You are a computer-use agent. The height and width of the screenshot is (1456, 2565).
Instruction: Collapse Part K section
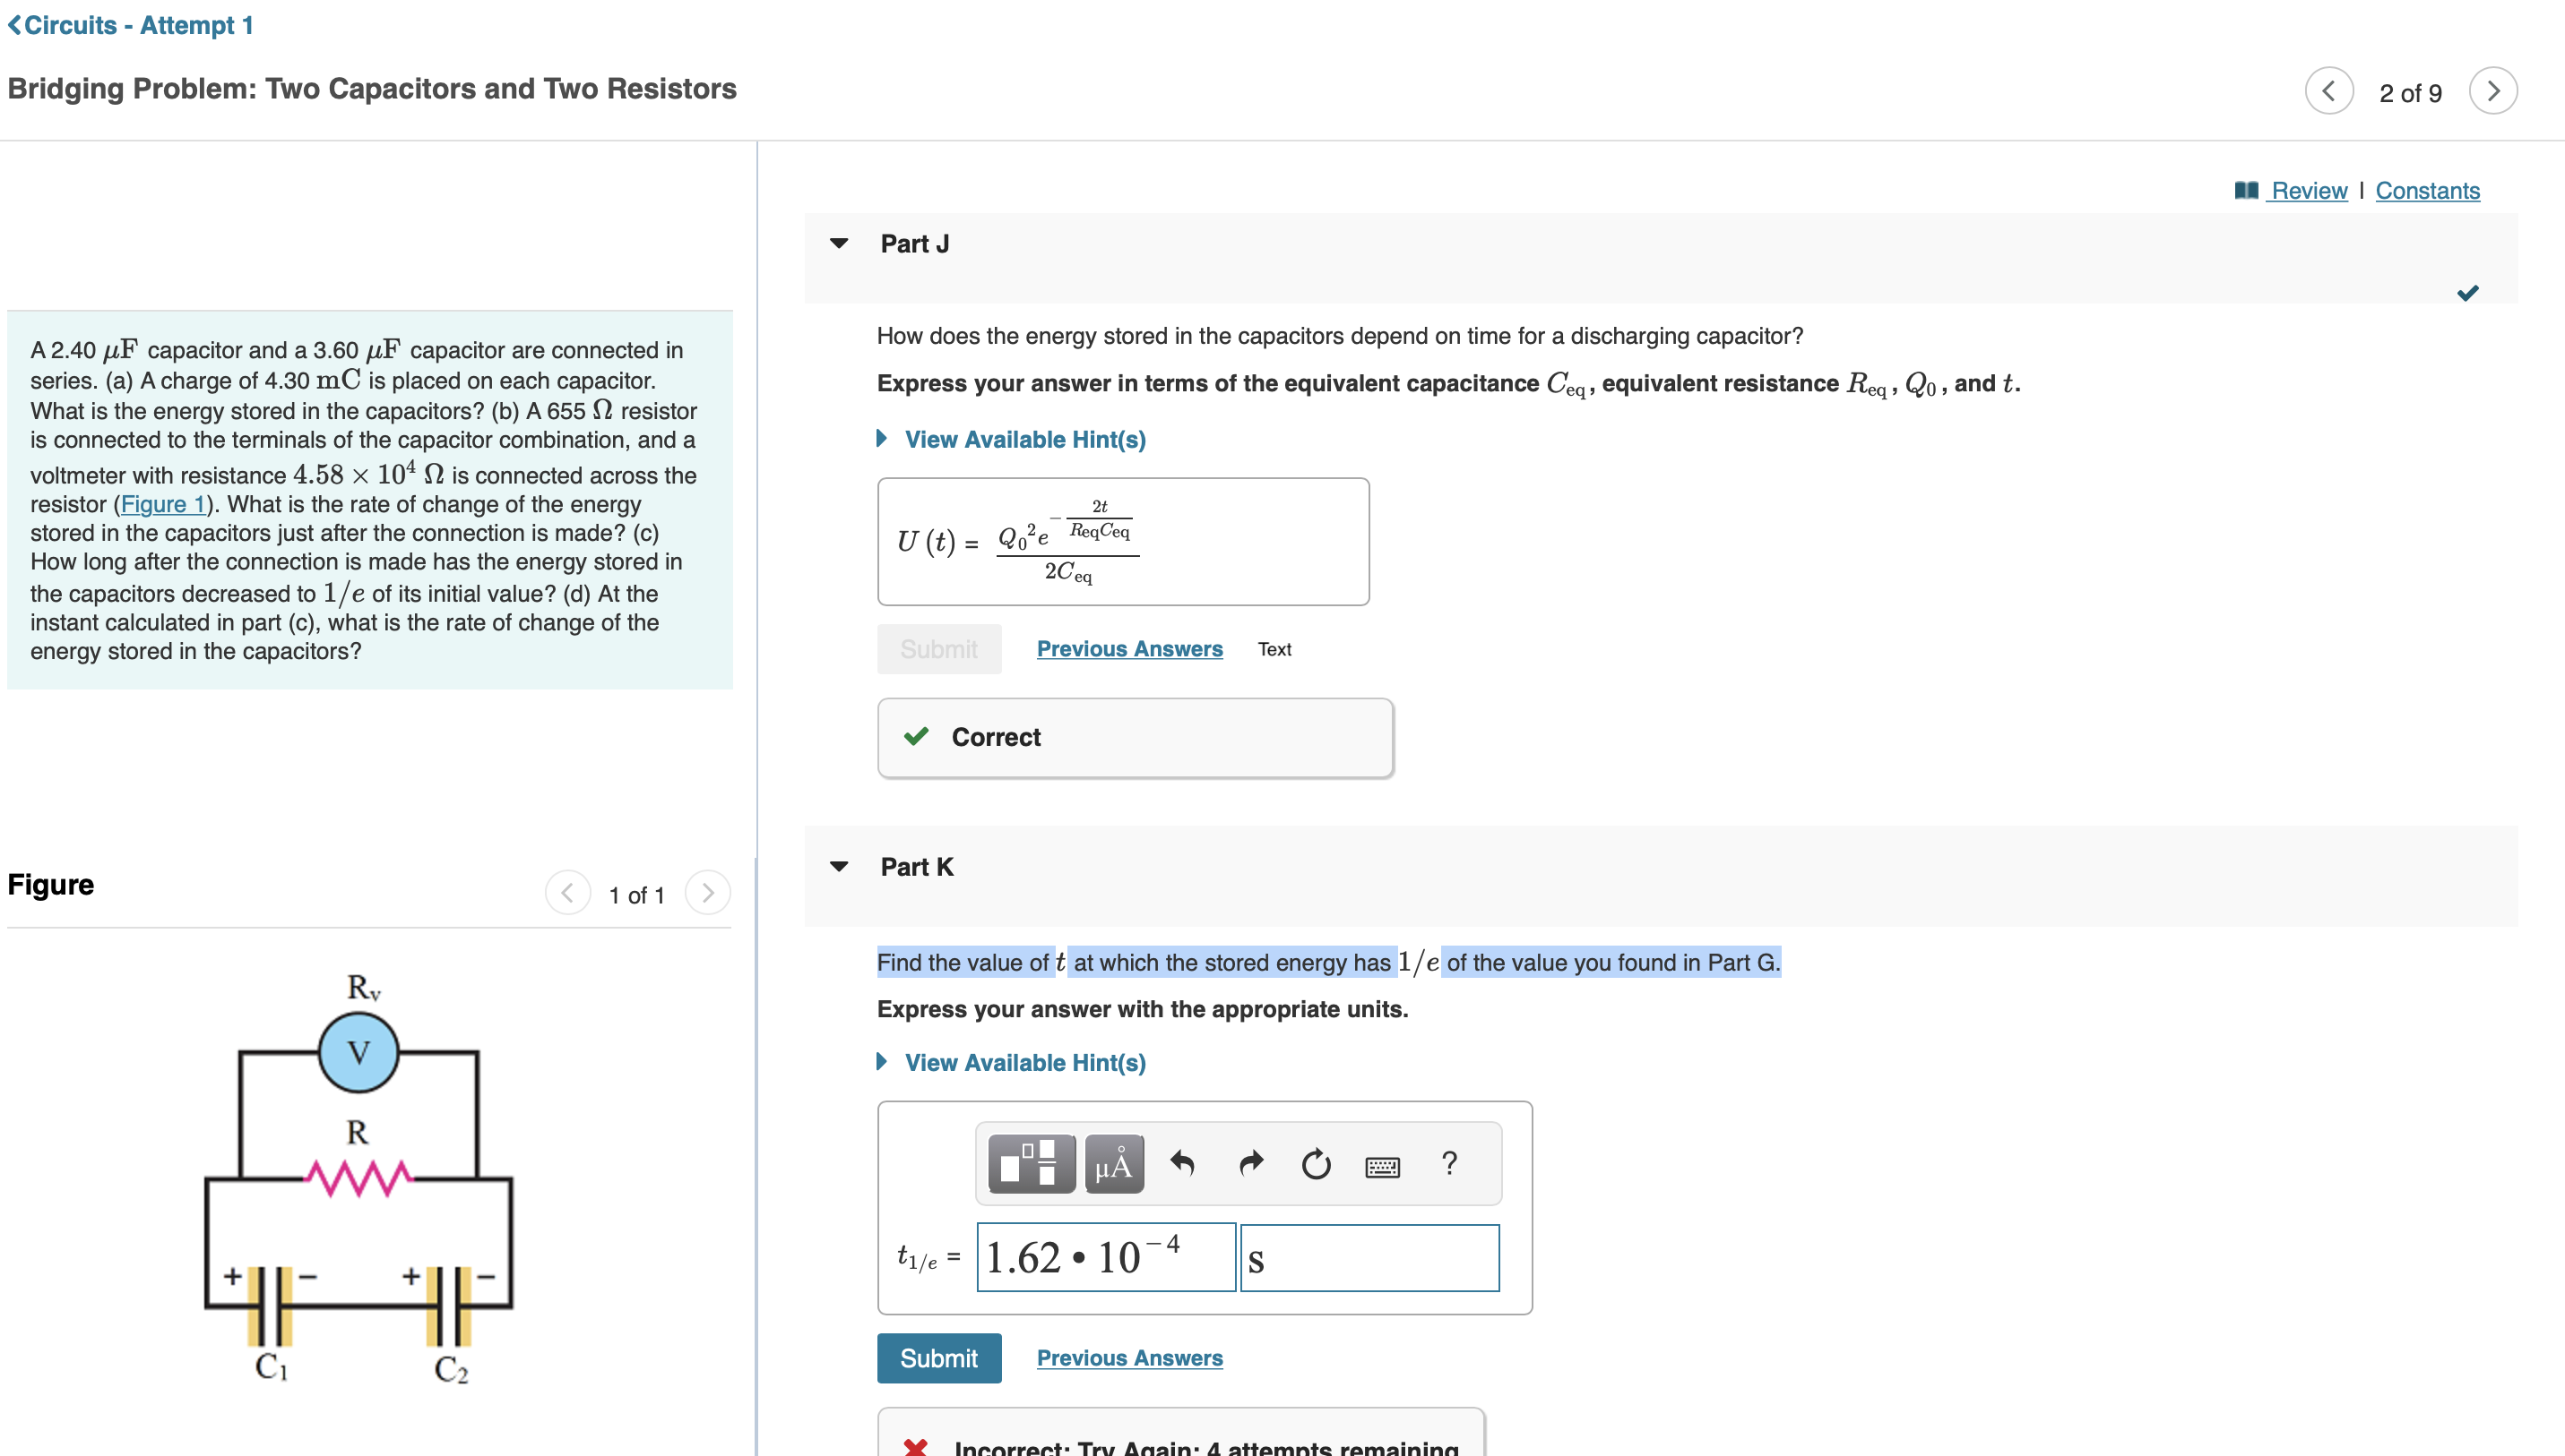coord(839,867)
